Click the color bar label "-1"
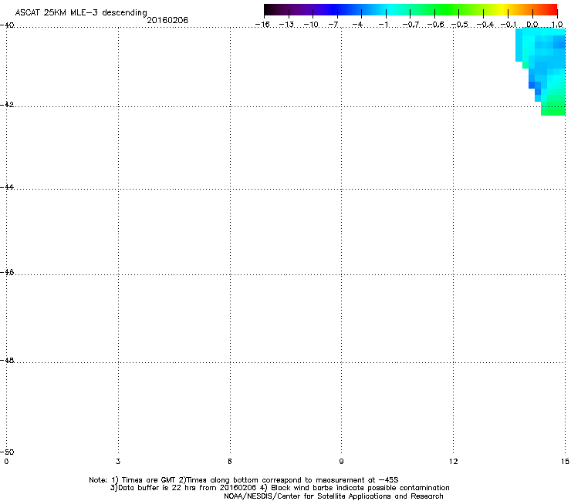This screenshot has height=501, width=571. [x=383, y=25]
